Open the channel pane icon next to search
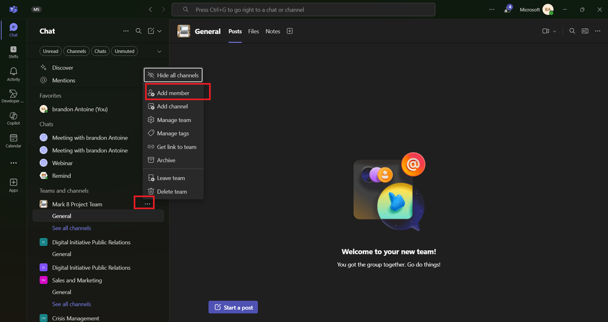This screenshot has width=608, height=322. point(585,31)
